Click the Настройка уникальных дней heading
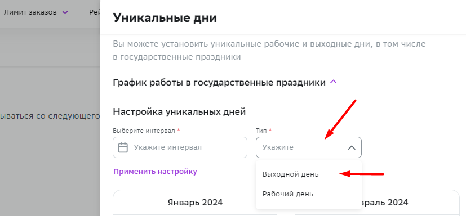The width and height of the screenshot is (466, 216). pos(179,112)
